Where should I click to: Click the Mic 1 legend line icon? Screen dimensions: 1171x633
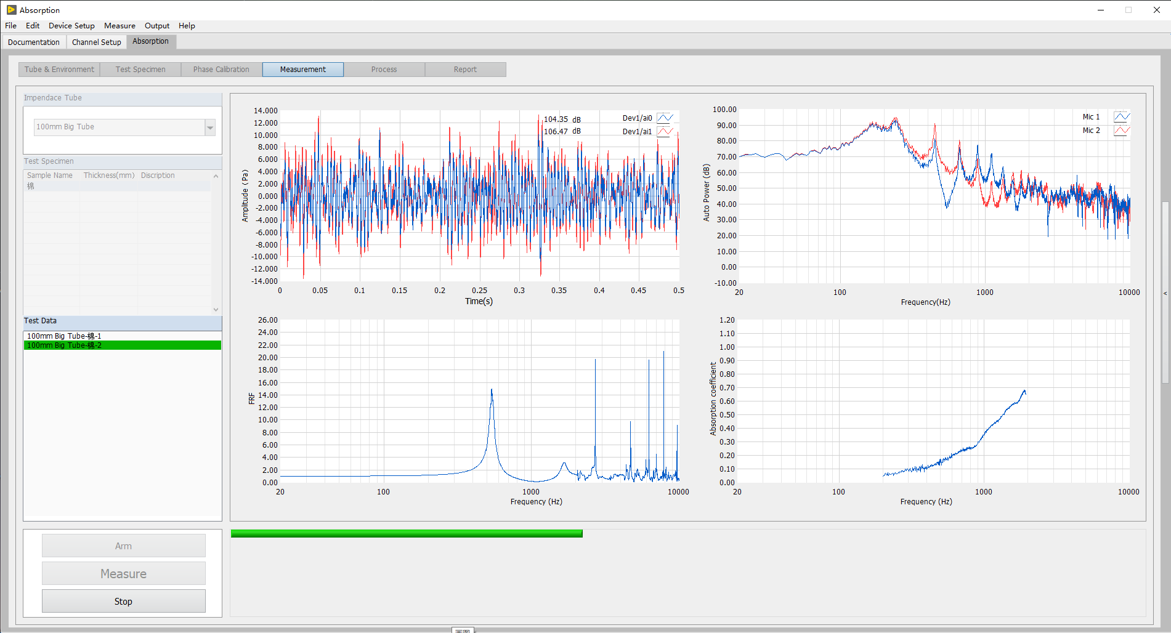(1121, 117)
